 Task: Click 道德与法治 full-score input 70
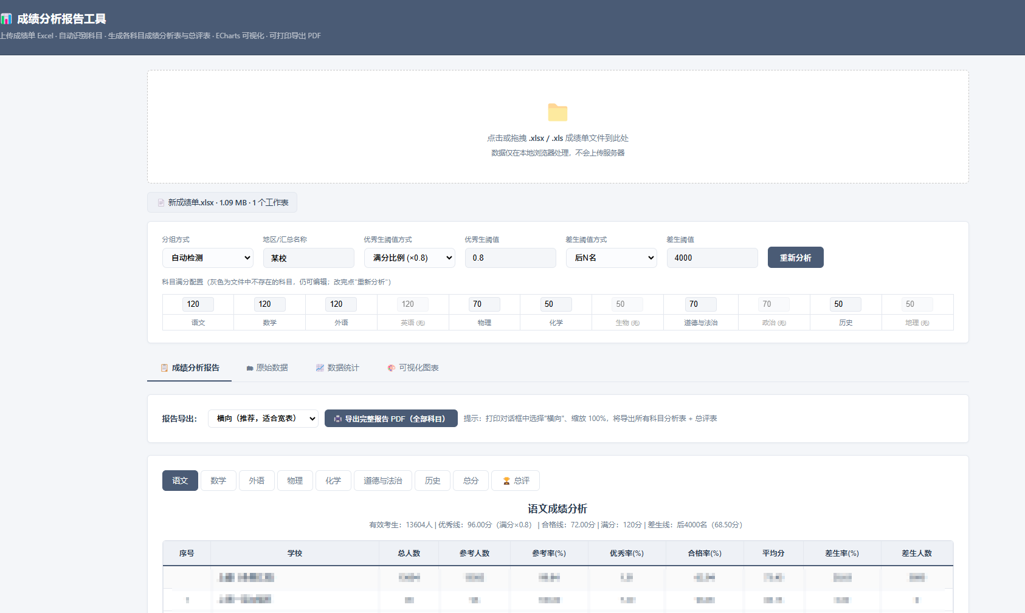[x=701, y=304]
